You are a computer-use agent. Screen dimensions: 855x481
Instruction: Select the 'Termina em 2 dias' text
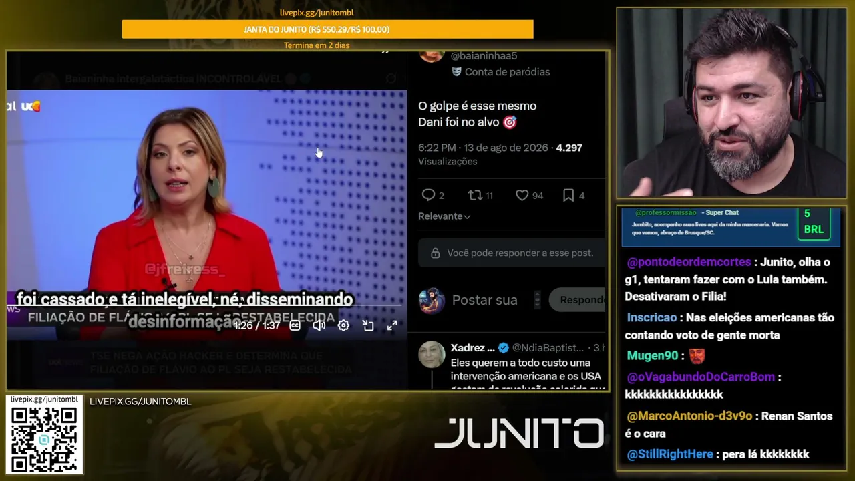[317, 45]
